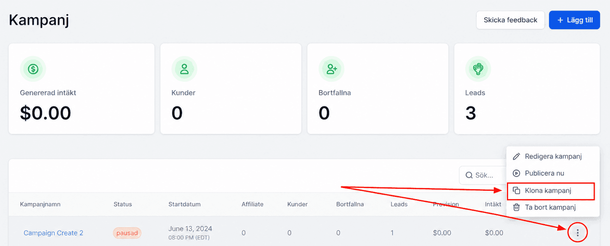
Task: Click the person icon above Kunder
Action: coord(185,69)
